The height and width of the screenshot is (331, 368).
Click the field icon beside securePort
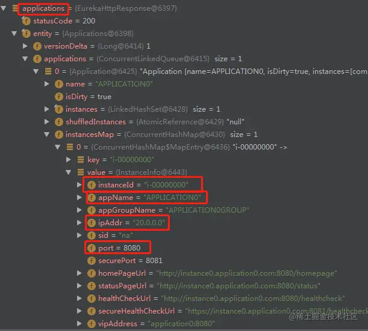click(x=92, y=261)
